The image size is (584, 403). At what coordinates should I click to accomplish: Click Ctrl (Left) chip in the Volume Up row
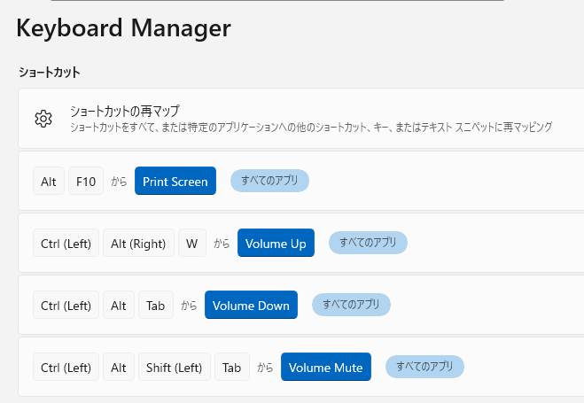point(66,244)
